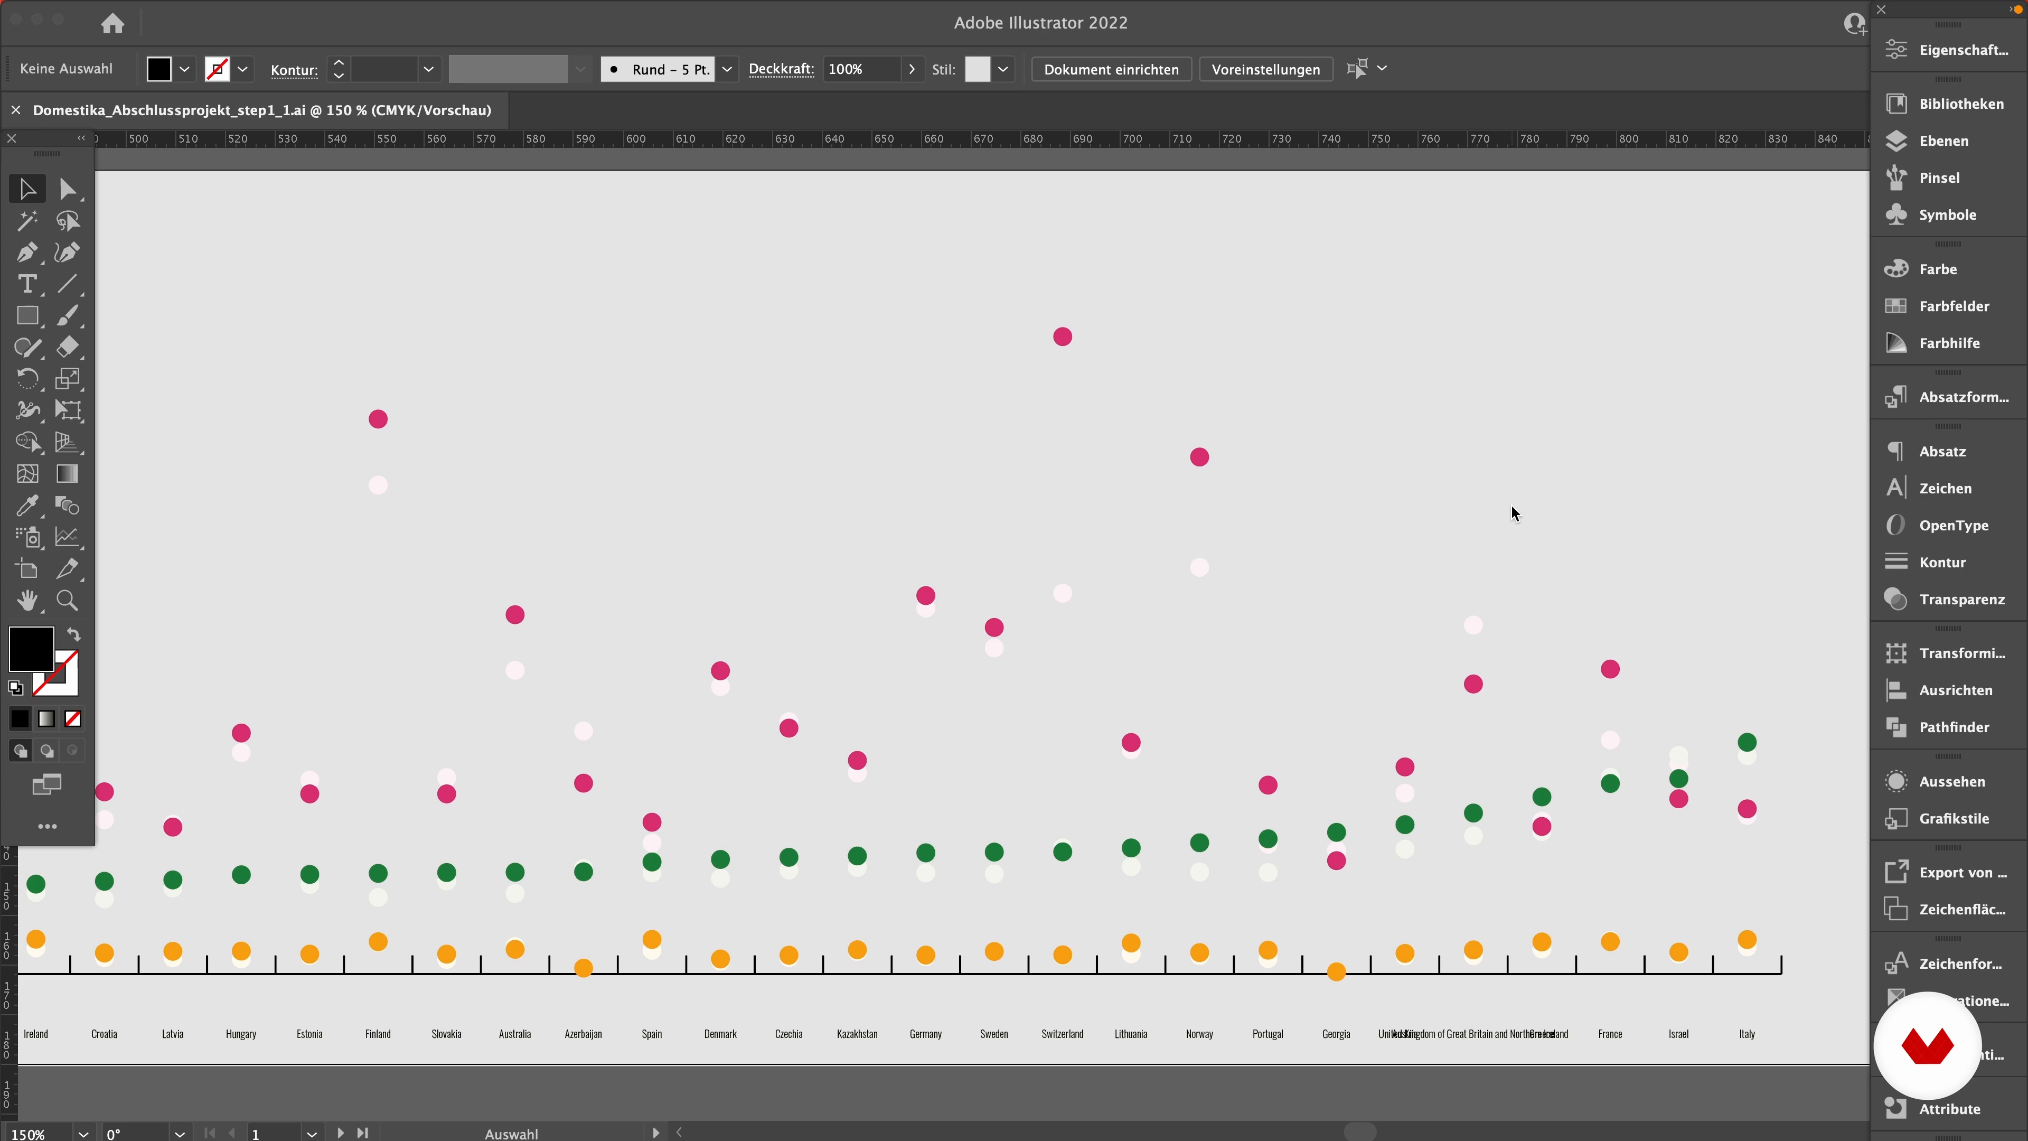This screenshot has height=1141, width=2028.
Task: Choose the Gradient tool
Action: click(68, 474)
